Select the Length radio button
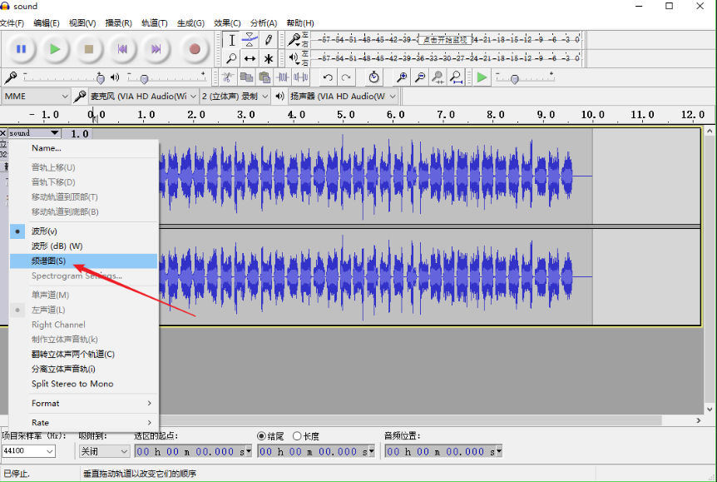Viewport: 717px width, 482px height. pyautogui.click(x=297, y=435)
